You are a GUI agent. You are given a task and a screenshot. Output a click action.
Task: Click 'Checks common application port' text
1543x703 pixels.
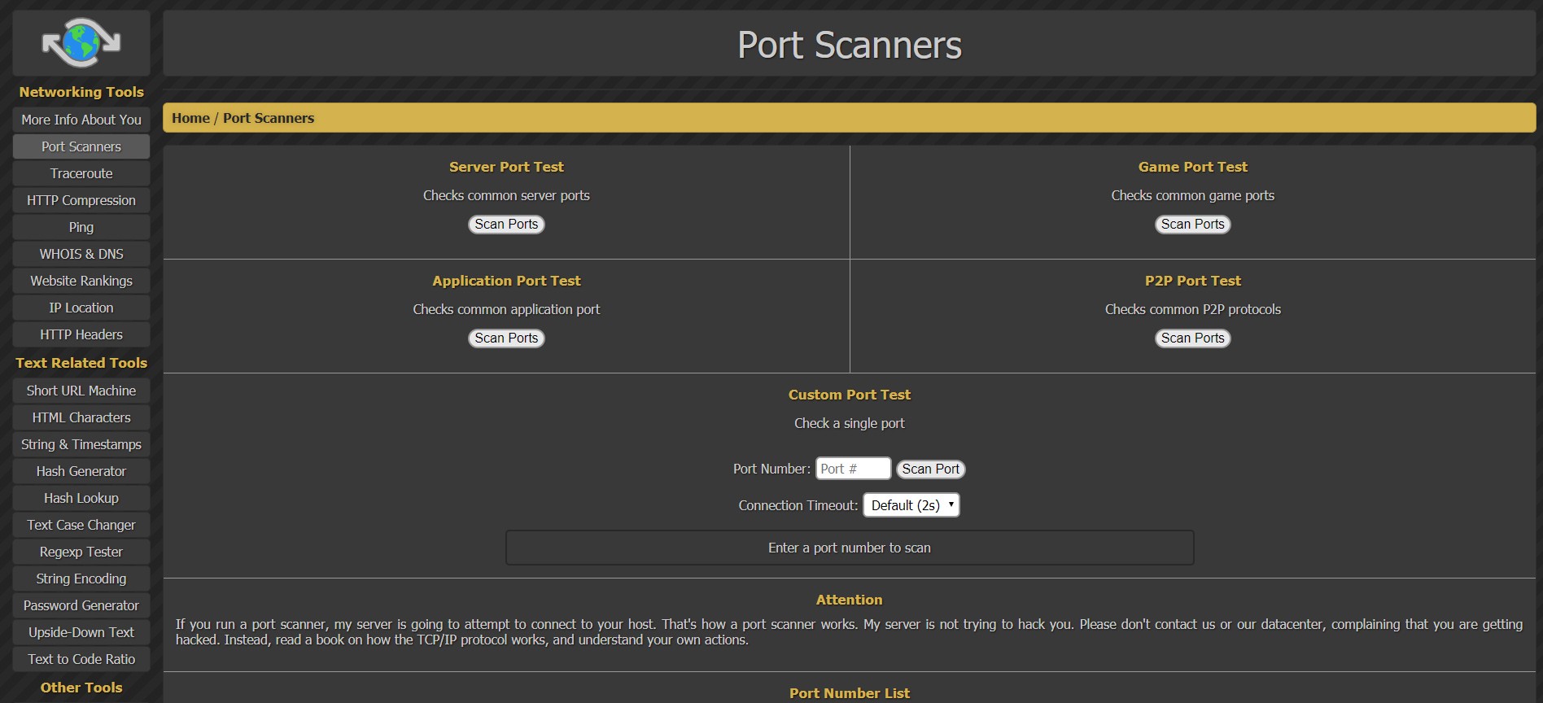[x=506, y=309]
